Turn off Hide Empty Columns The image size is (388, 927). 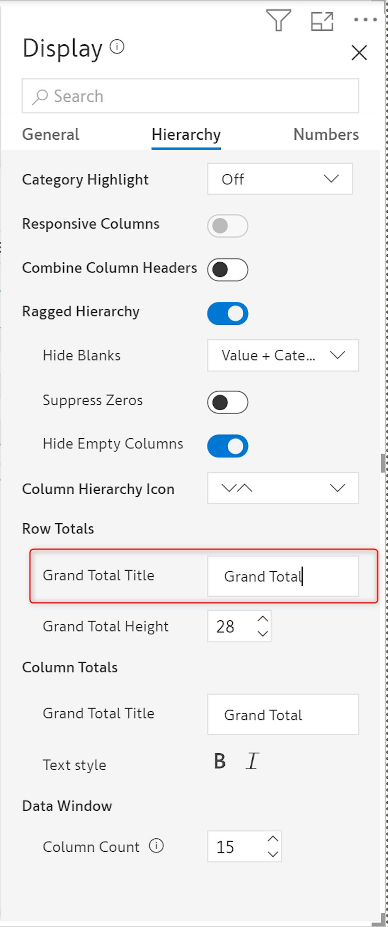click(228, 446)
